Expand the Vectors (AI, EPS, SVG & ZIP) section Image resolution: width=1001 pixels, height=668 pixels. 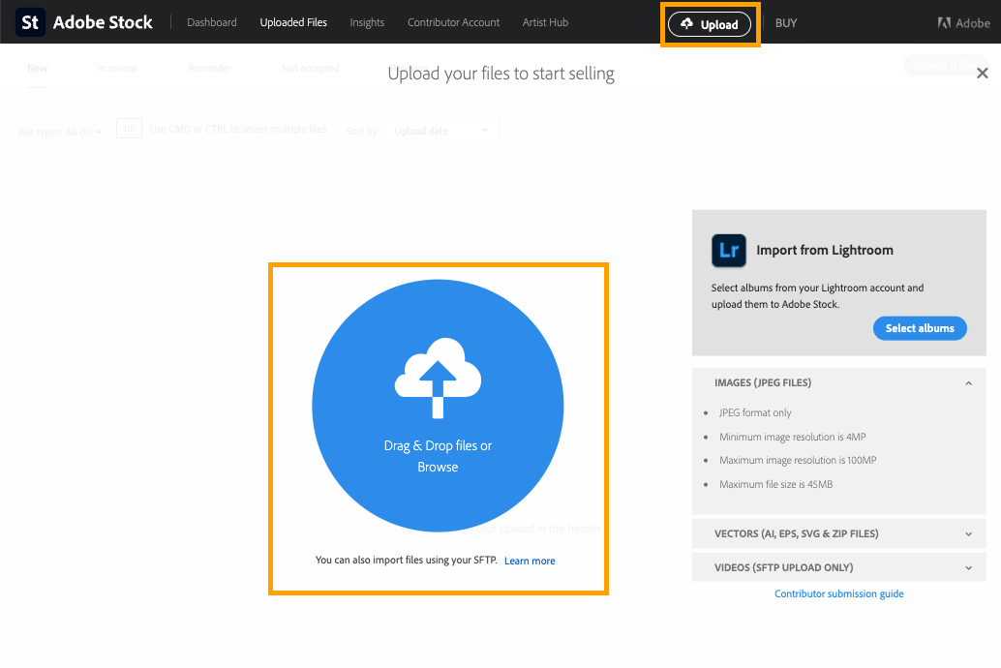click(968, 533)
